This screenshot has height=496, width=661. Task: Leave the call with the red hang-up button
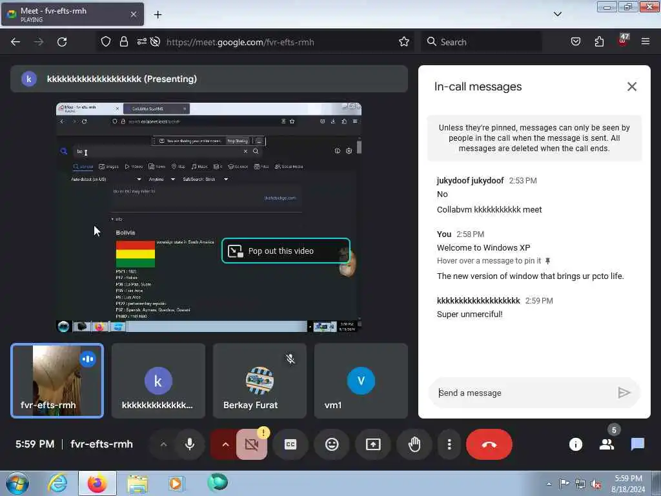click(x=489, y=444)
